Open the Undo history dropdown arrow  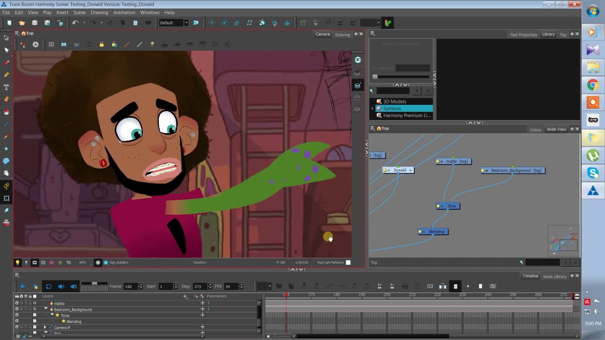84,23
